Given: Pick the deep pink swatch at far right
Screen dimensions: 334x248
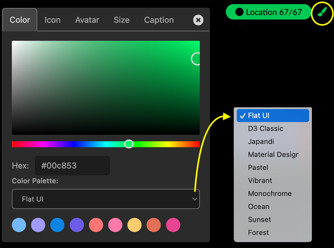Looking at the screenshot, I should 173,225.
